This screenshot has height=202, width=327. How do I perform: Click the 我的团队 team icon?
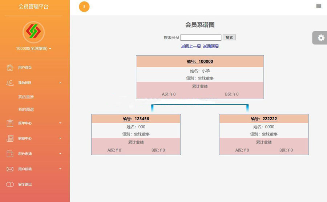(10, 83)
